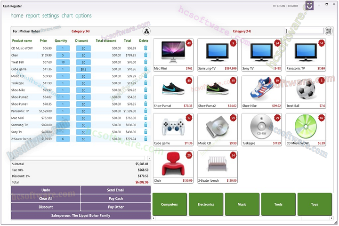Delete the Shoe-Nike cart row
Screen dimensions: 339x226
click(x=146, y=90)
